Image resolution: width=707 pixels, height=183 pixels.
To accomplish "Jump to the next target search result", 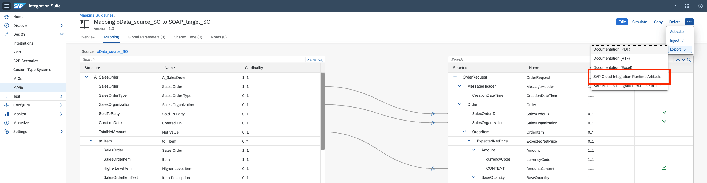I will 683,60.
